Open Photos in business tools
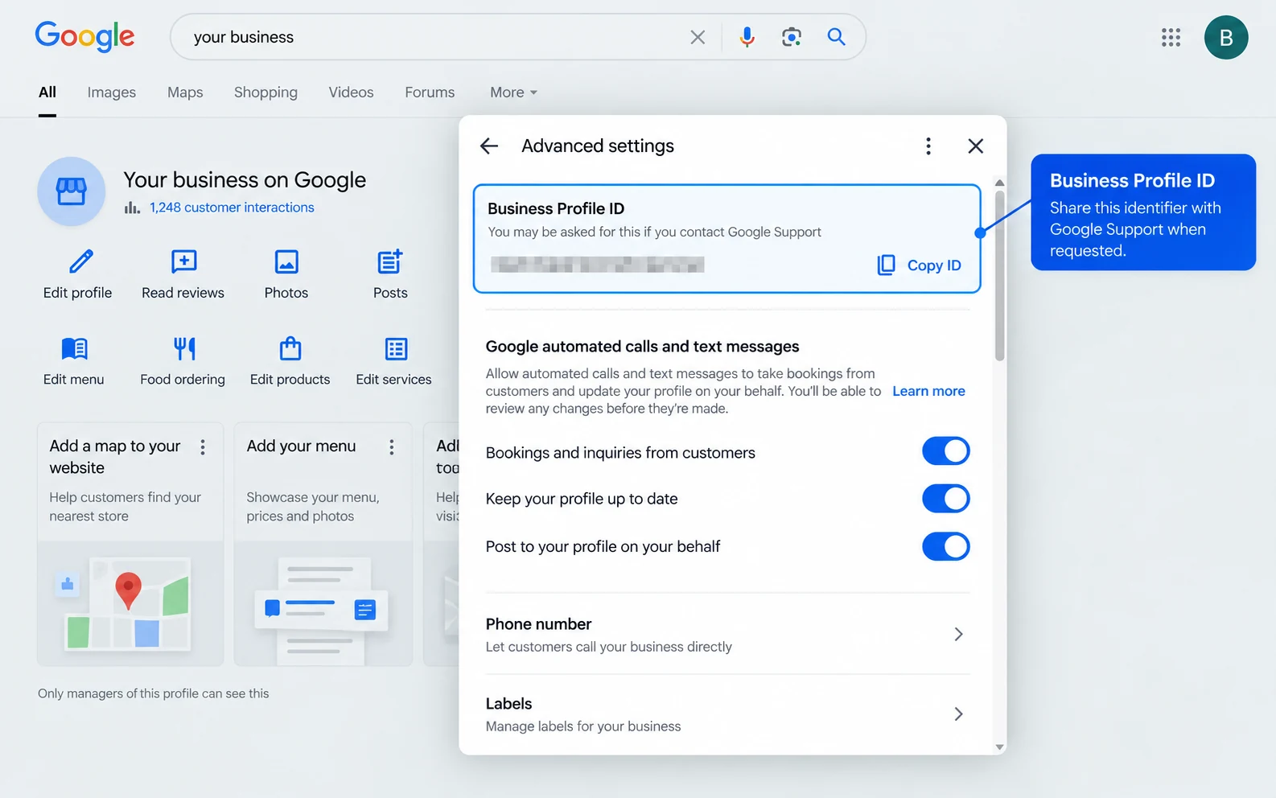 pyautogui.click(x=286, y=275)
